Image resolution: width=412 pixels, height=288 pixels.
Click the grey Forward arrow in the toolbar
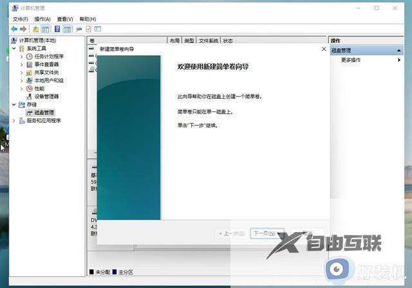[x=23, y=29]
